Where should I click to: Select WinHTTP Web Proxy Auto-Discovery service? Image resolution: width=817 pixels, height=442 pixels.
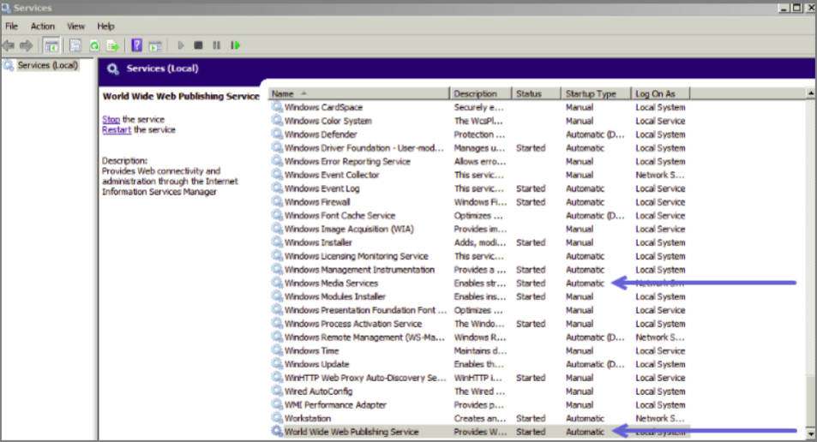coord(365,378)
